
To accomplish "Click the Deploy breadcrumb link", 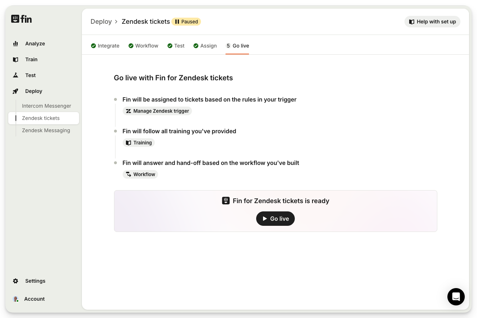I will (x=101, y=22).
